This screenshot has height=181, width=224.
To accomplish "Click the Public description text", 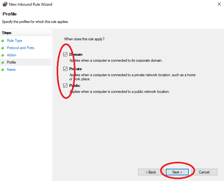I will click(x=120, y=92).
